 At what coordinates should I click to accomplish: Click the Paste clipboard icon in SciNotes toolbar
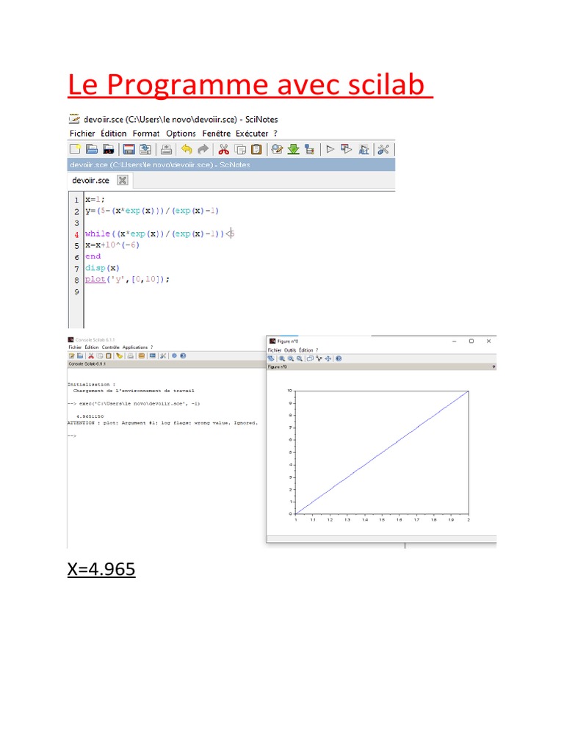click(x=256, y=149)
